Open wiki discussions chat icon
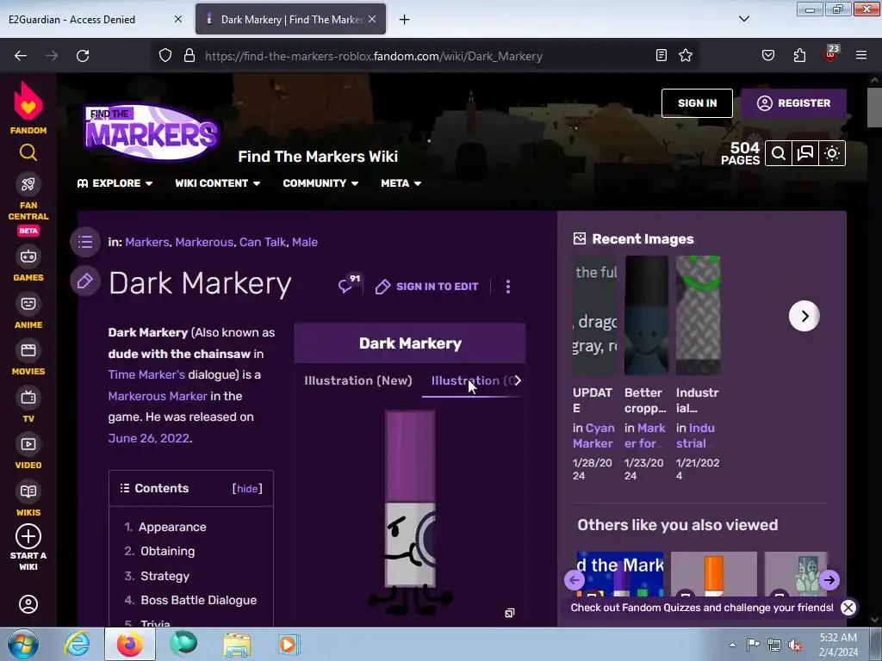This screenshot has width=882, height=661. (805, 153)
